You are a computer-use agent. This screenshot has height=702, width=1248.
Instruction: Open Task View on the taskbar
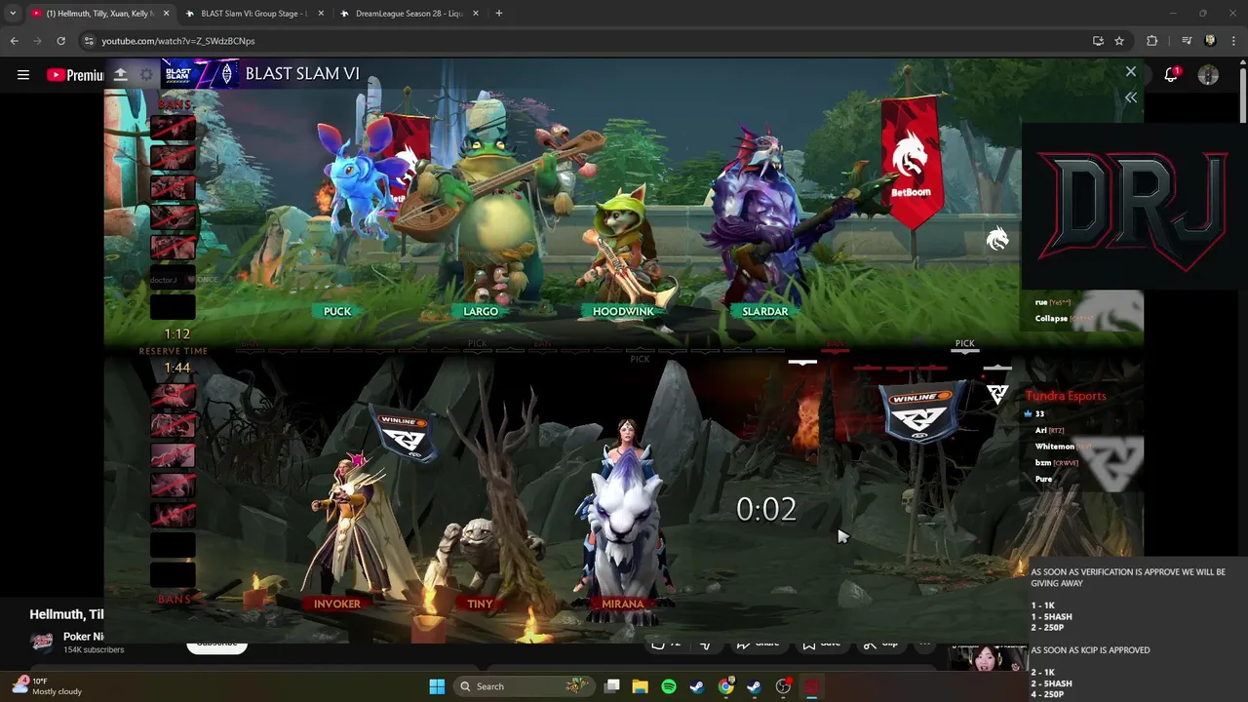(x=612, y=686)
